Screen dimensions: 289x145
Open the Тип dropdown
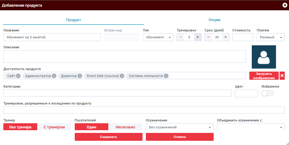coord(158,37)
